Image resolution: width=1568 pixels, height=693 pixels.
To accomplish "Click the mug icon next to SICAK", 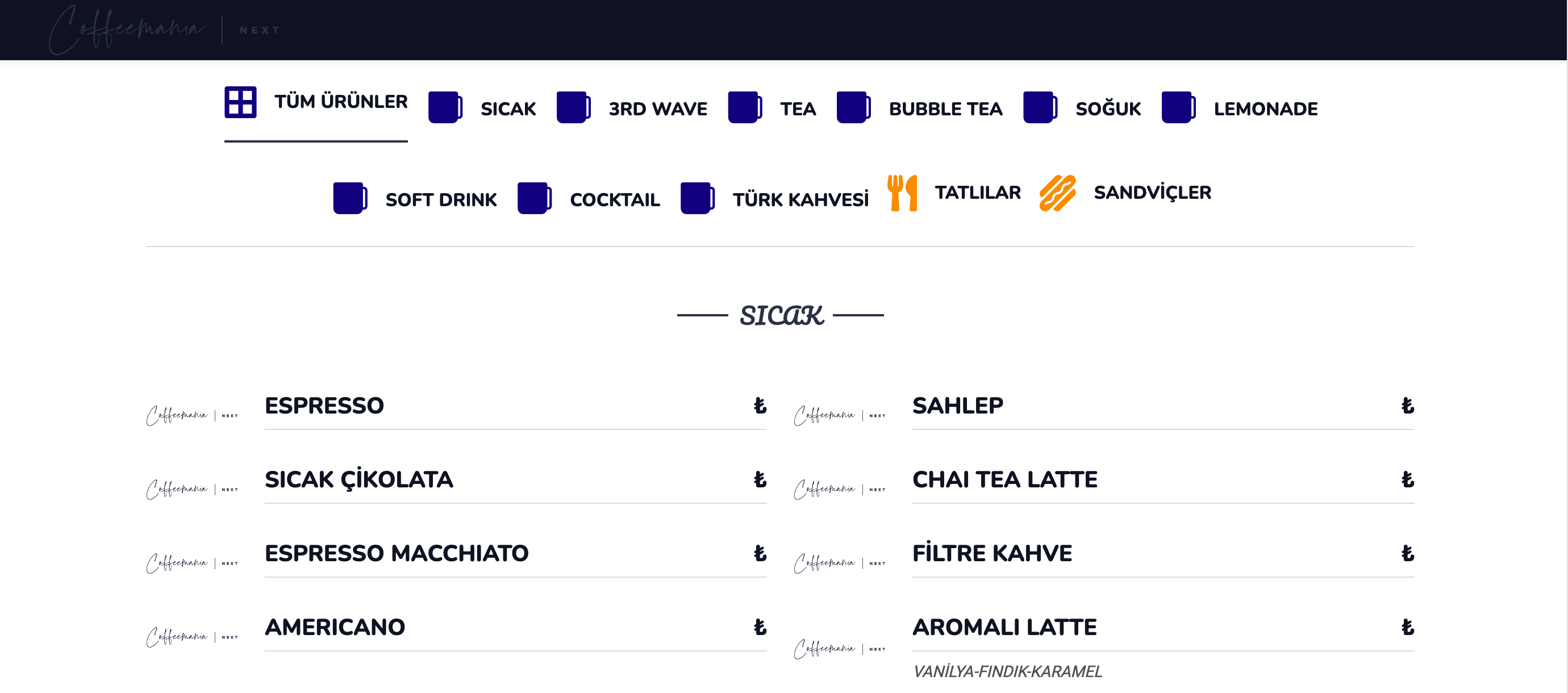I will coord(445,108).
